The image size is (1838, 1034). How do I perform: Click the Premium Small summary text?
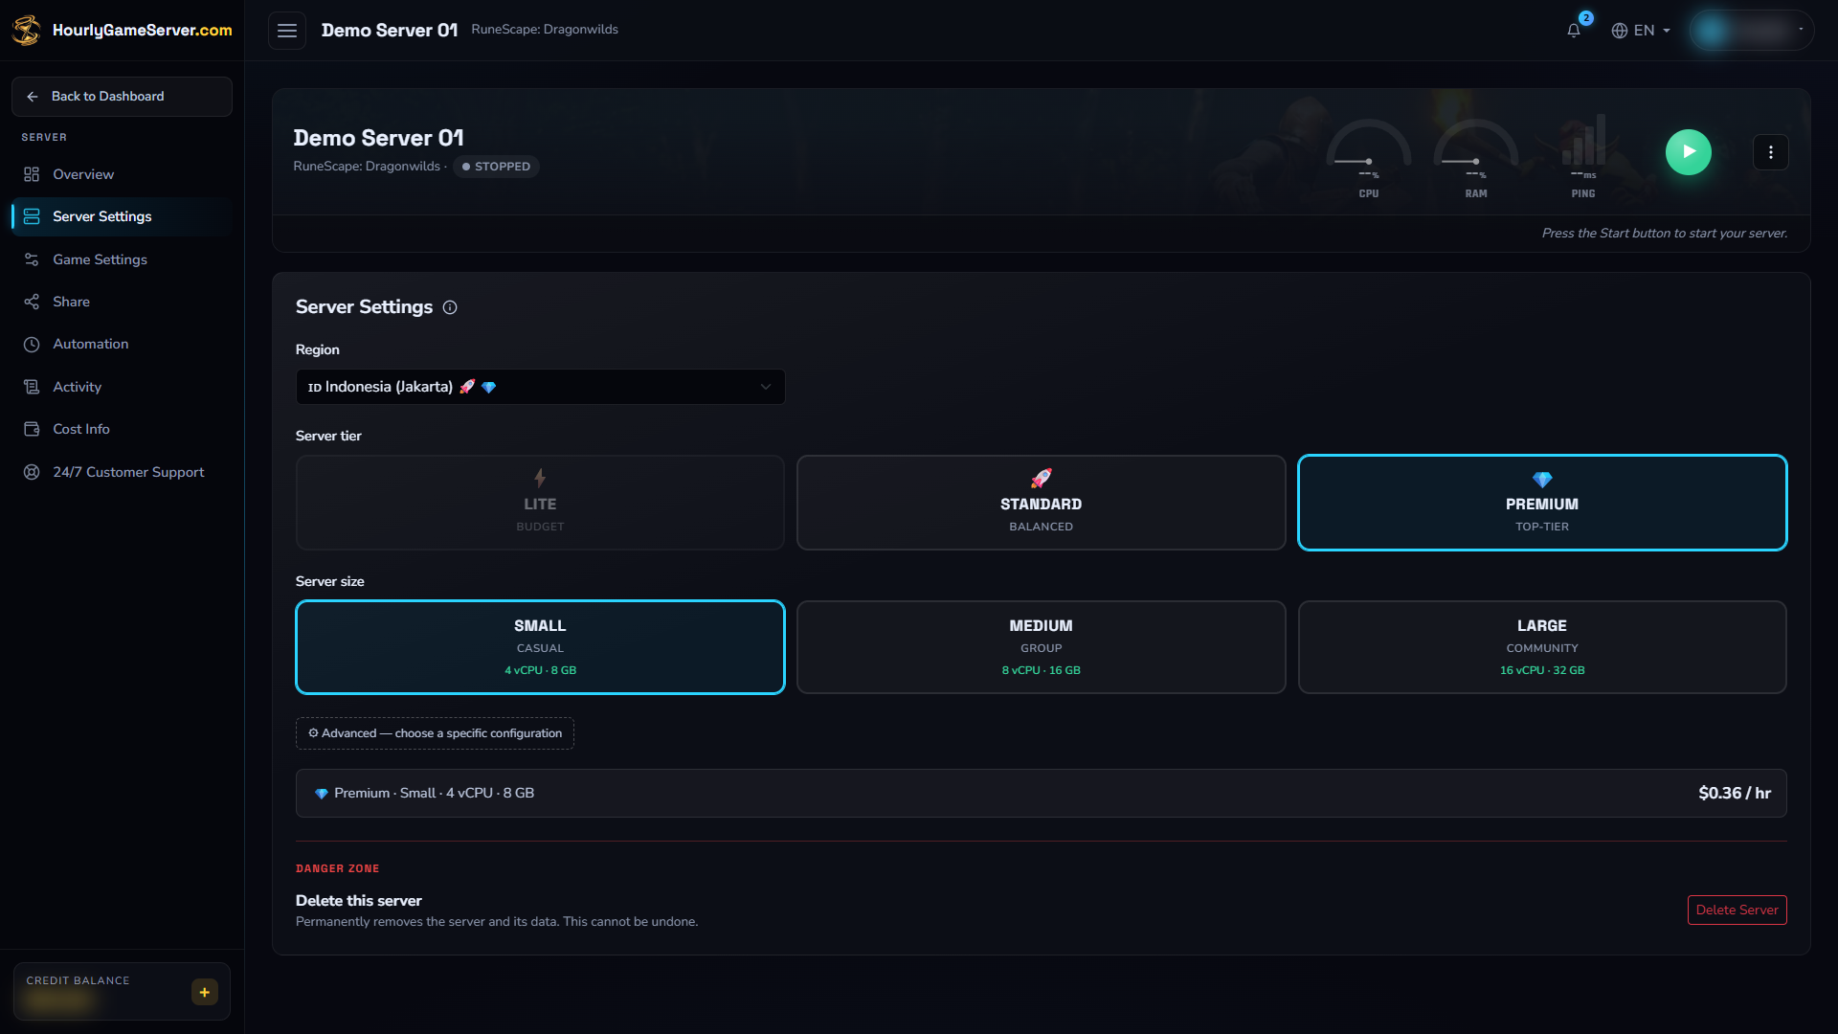(x=425, y=793)
